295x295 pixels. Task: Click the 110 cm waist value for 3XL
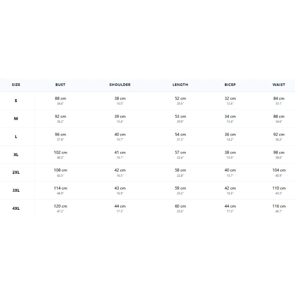pos(279,188)
